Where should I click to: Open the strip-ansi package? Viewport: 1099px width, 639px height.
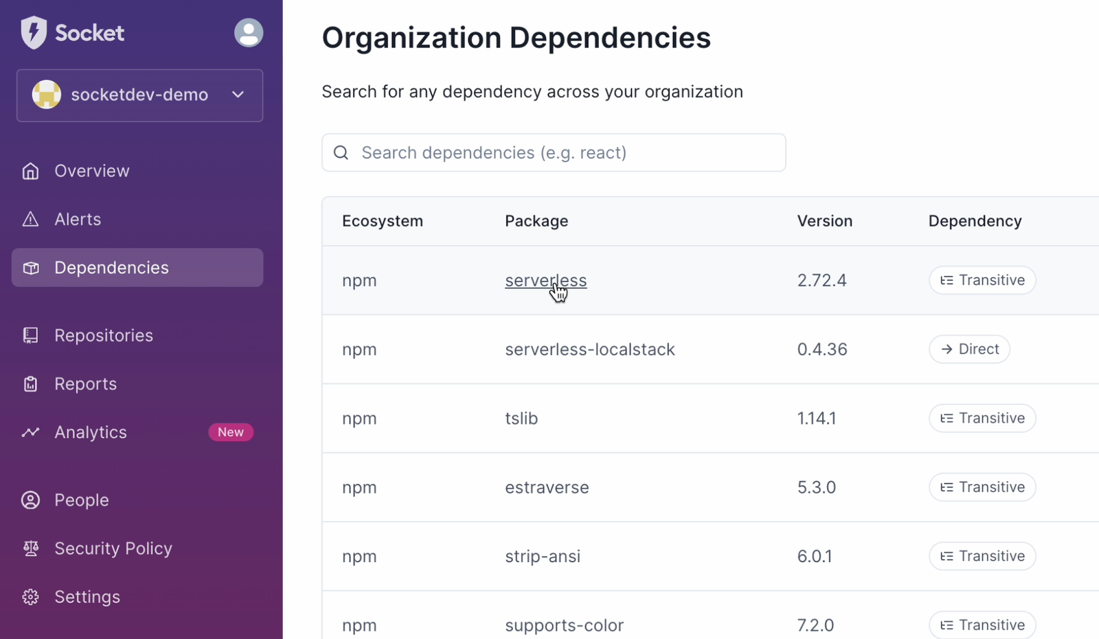coord(543,556)
